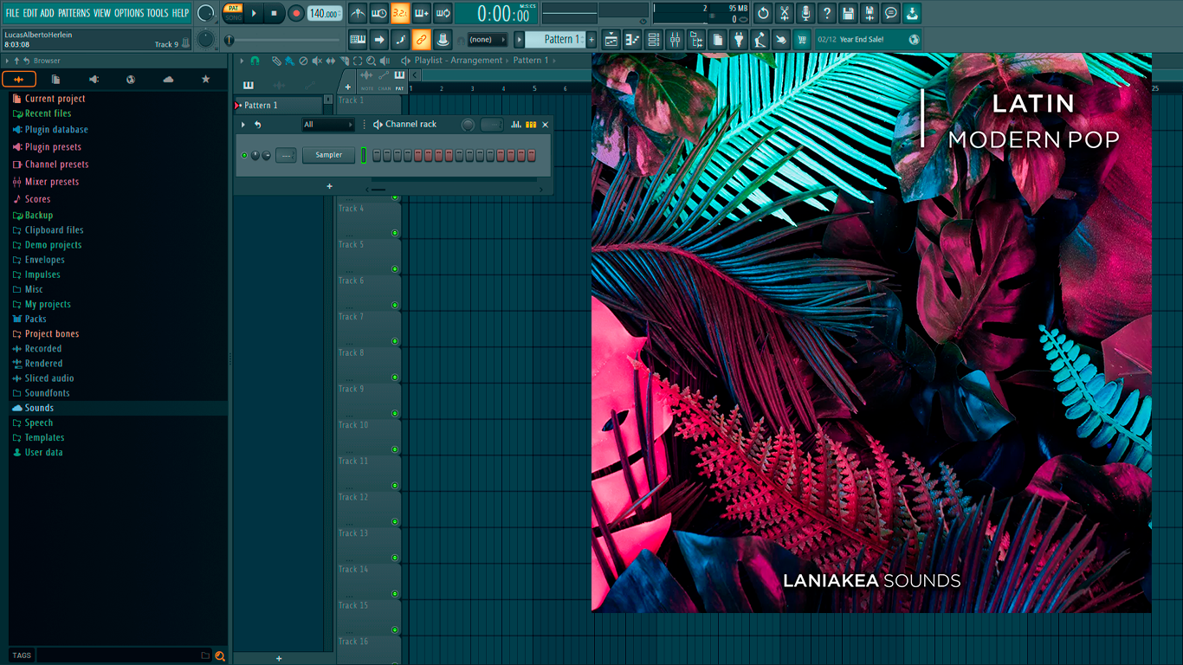Open the Playlist view icon
The height and width of the screenshot is (665, 1183).
[x=611, y=39]
